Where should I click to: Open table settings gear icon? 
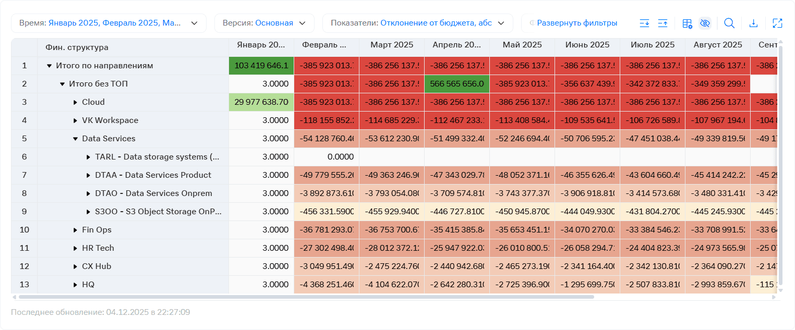tap(688, 23)
